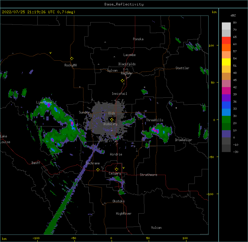Click the Sundre label

[x=84, y=112]
